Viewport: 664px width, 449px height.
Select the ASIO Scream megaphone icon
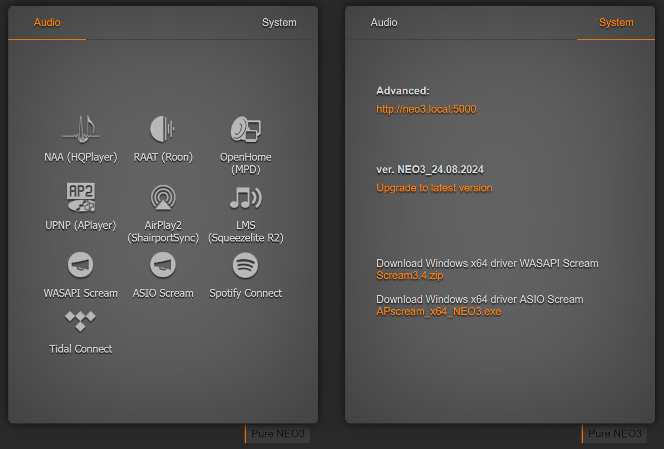(163, 265)
